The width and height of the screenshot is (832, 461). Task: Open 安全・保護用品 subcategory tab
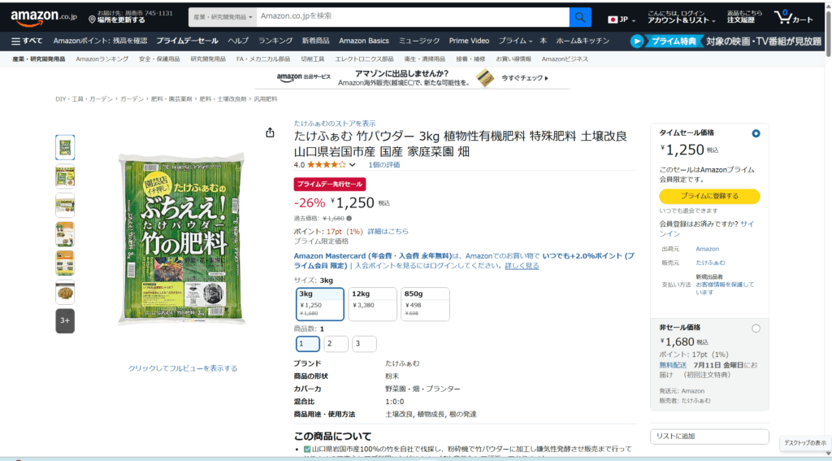pos(159,59)
